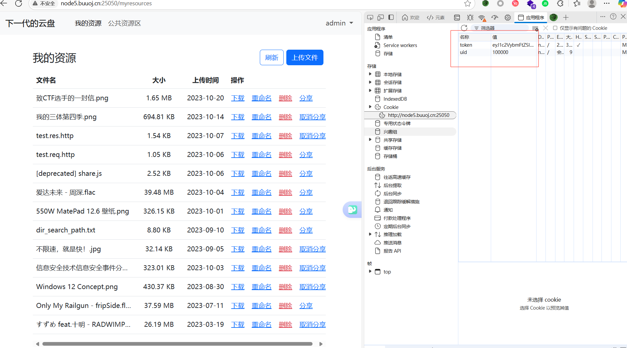Open the extensions puzzle-piece menu
Screen dimensions: 627x348
(x=560, y=3)
